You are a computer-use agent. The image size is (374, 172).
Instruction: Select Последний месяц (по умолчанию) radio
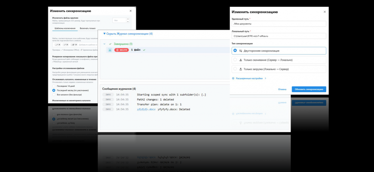click(x=54, y=90)
